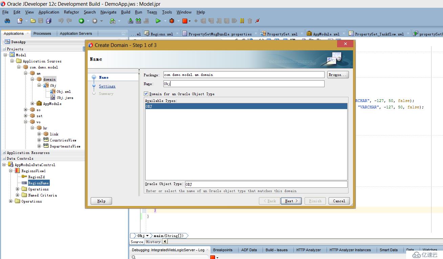The height and width of the screenshot is (259, 443).
Task: Click the Obj.java file icon in tree
Action: pyautogui.click(x=53, y=98)
